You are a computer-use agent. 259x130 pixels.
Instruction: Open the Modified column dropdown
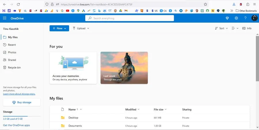pos(138,109)
